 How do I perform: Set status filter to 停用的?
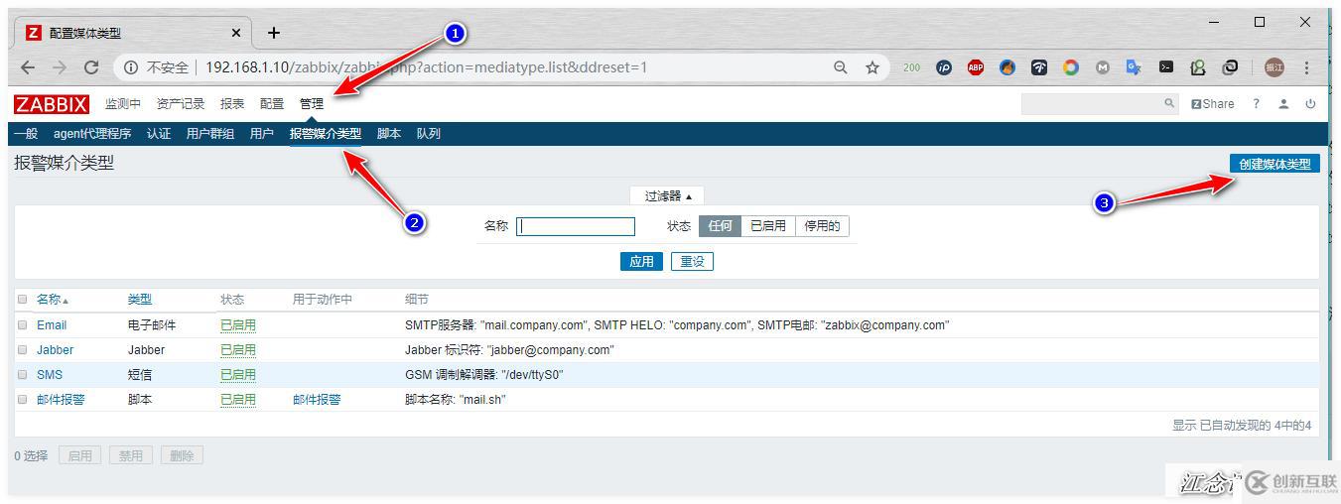(x=822, y=226)
